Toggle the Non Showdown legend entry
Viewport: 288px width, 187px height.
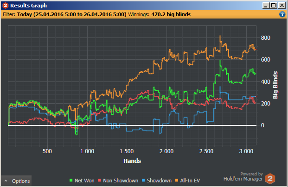pos(118,181)
